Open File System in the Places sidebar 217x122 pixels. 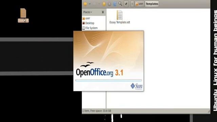(90, 28)
